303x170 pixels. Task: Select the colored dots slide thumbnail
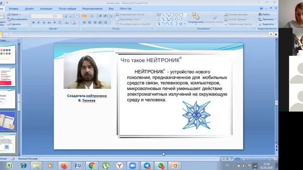click(x=8, y=54)
